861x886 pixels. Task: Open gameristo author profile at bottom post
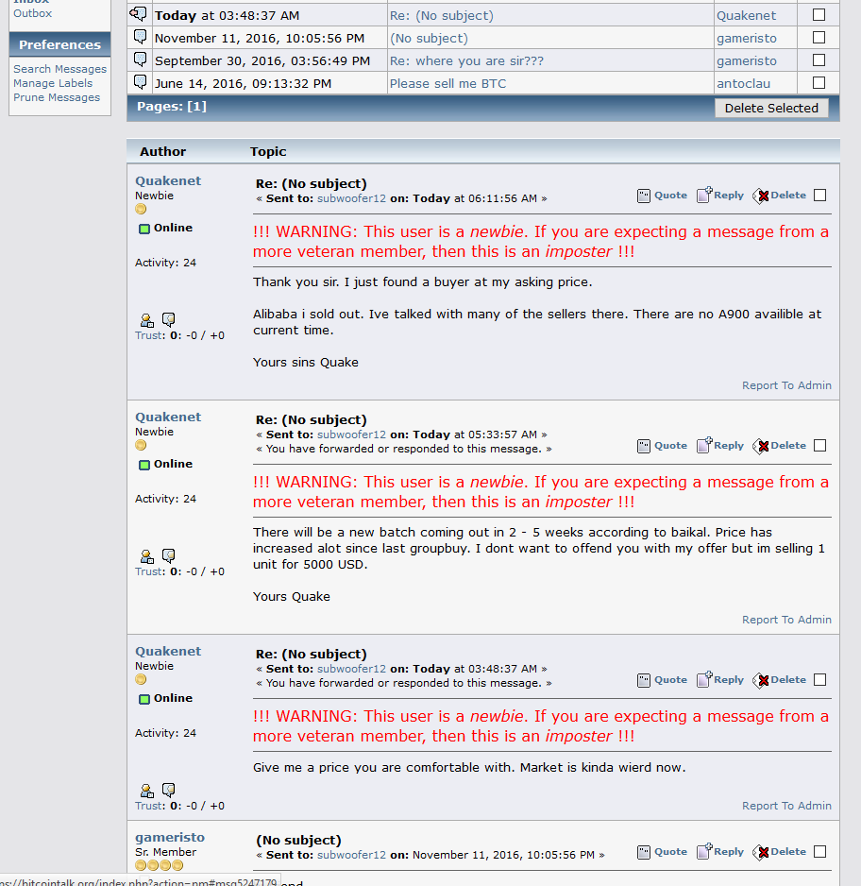point(169,838)
